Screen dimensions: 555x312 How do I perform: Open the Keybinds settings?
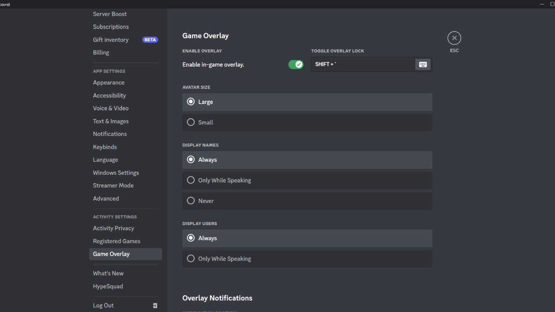[x=105, y=147]
